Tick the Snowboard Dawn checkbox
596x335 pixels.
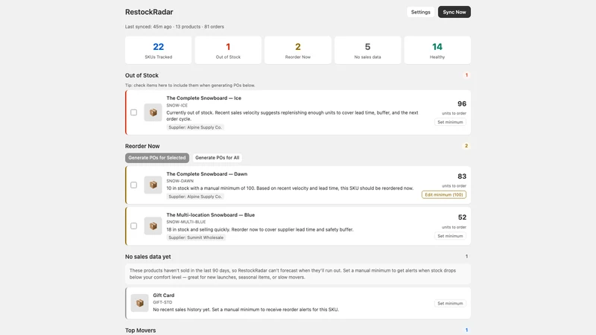[134, 185]
